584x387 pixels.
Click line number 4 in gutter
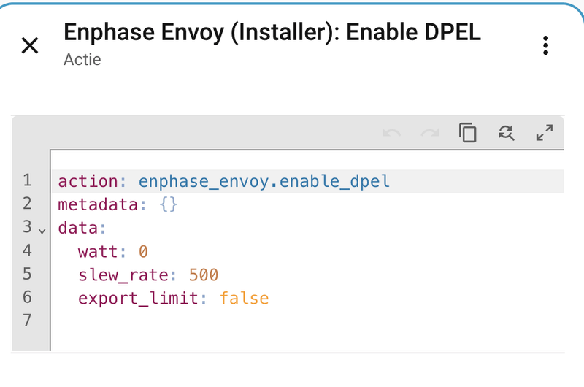coord(27,250)
